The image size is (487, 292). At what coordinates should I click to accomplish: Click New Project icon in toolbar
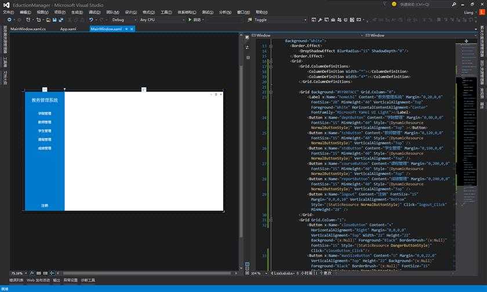coord(28,20)
